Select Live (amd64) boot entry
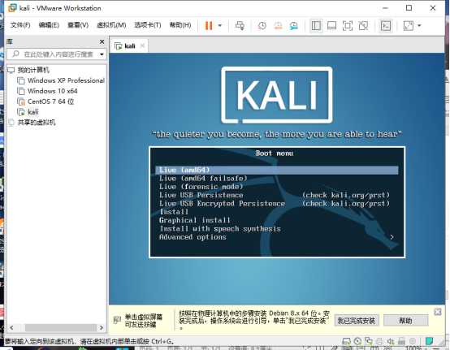Image resolution: width=450 pixels, height=350 pixels. pos(277,170)
